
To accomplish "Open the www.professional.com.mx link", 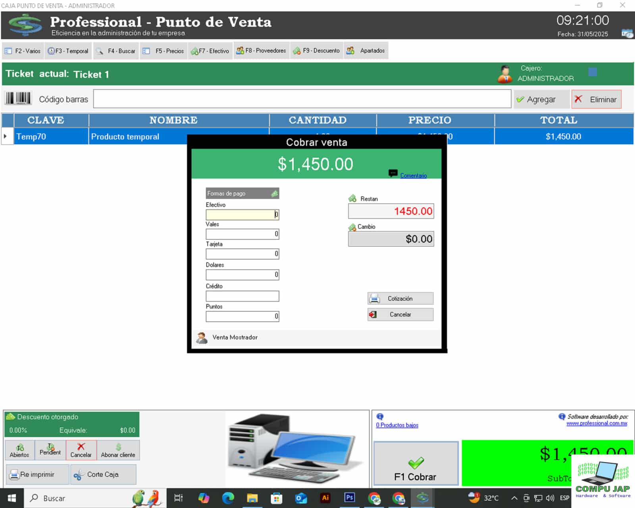I will pos(597,423).
